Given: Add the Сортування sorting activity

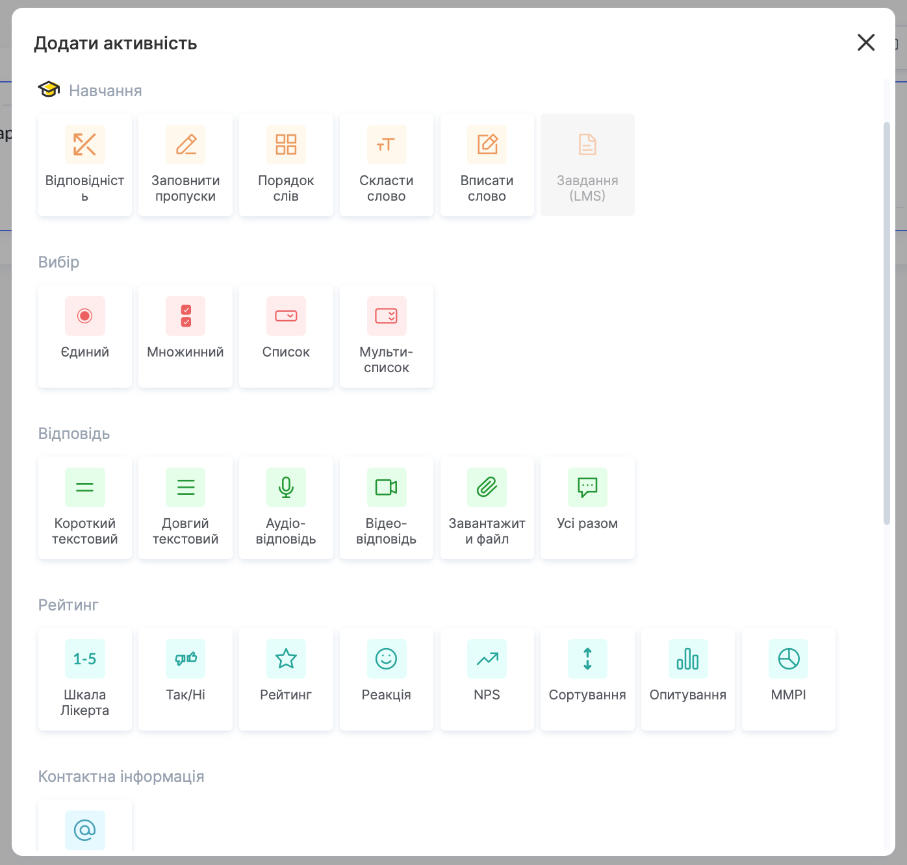Looking at the screenshot, I should pos(587,679).
